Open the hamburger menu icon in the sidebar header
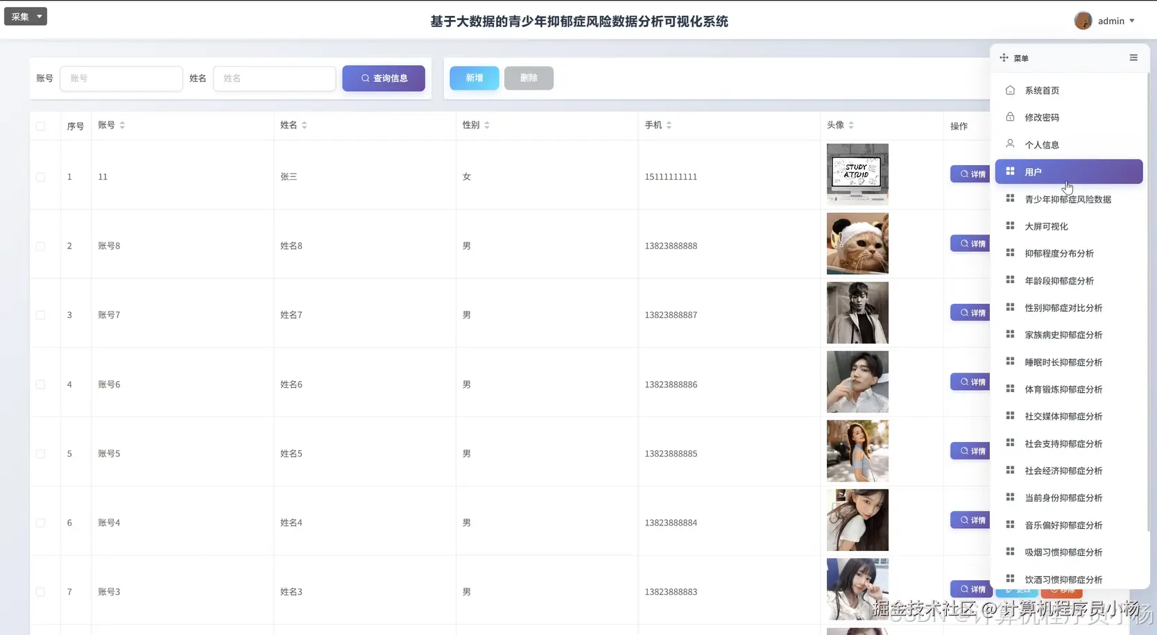This screenshot has height=635, width=1157. [x=1134, y=58]
